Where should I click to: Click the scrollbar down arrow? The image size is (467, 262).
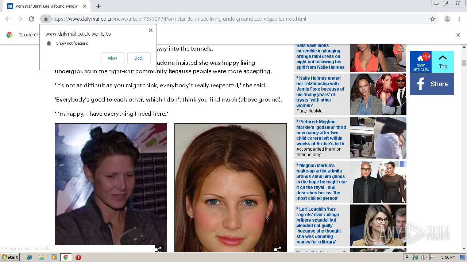[x=464, y=249]
